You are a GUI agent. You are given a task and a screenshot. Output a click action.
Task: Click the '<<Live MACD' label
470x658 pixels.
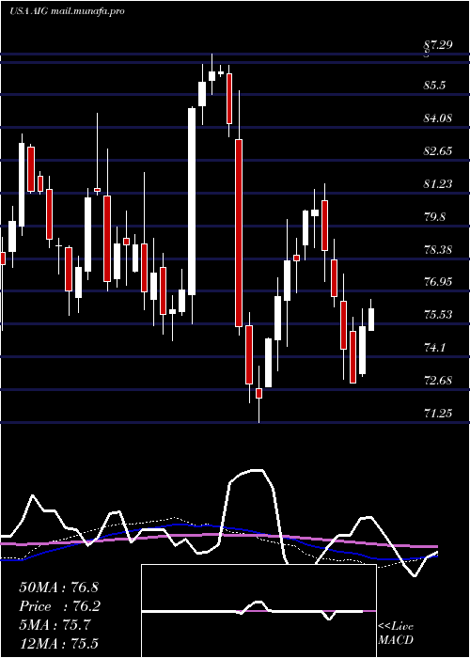[x=396, y=634]
